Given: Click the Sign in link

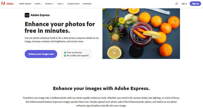Looking at the screenshot, I should pos(184,4).
